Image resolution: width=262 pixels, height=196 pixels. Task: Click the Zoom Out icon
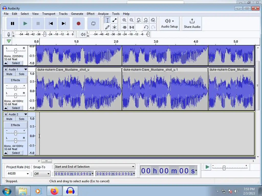(132, 20)
